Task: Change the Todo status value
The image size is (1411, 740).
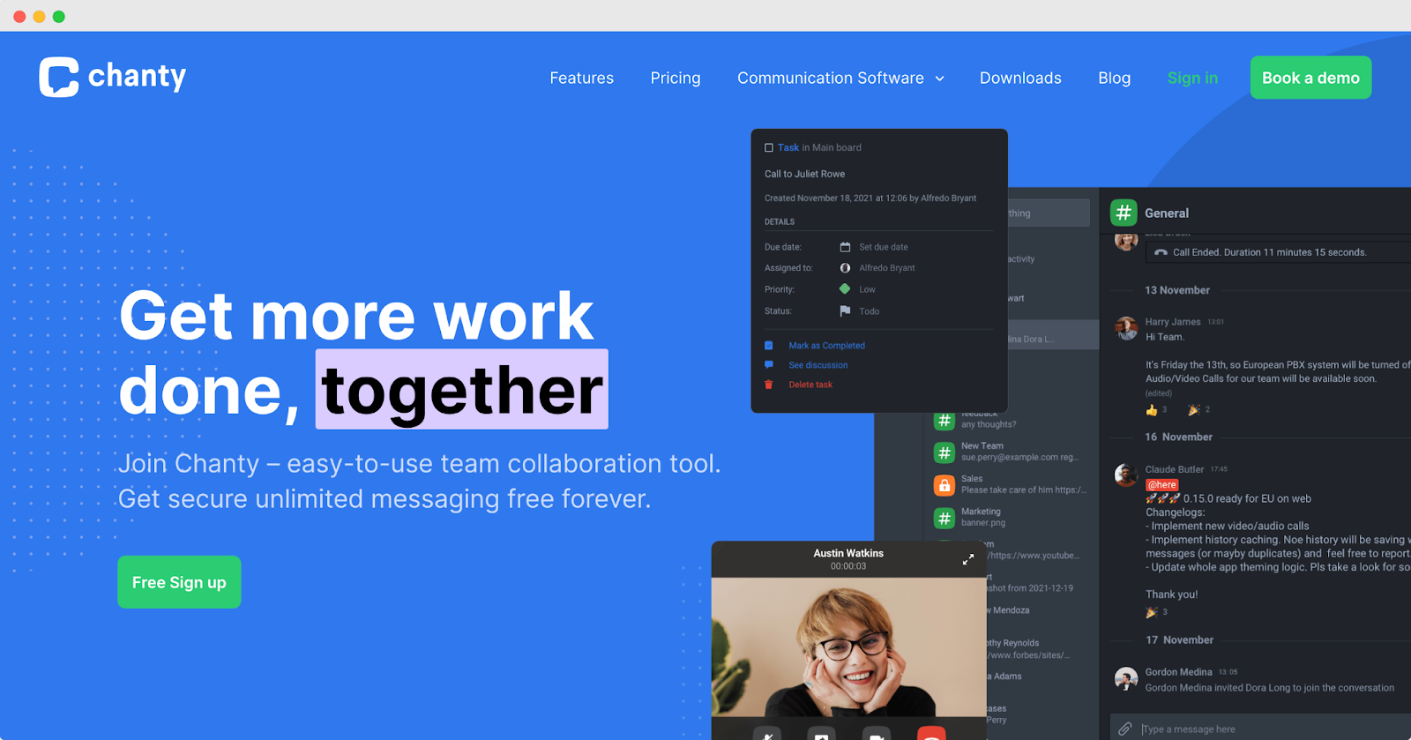Action: tap(870, 311)
